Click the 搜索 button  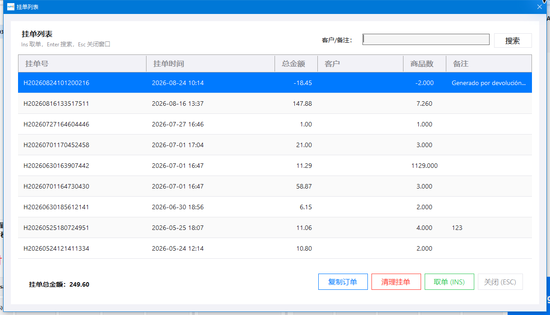coord(513,40)
